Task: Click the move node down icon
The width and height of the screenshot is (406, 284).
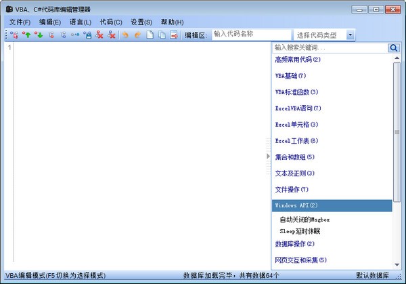Action: pos(39,35)
